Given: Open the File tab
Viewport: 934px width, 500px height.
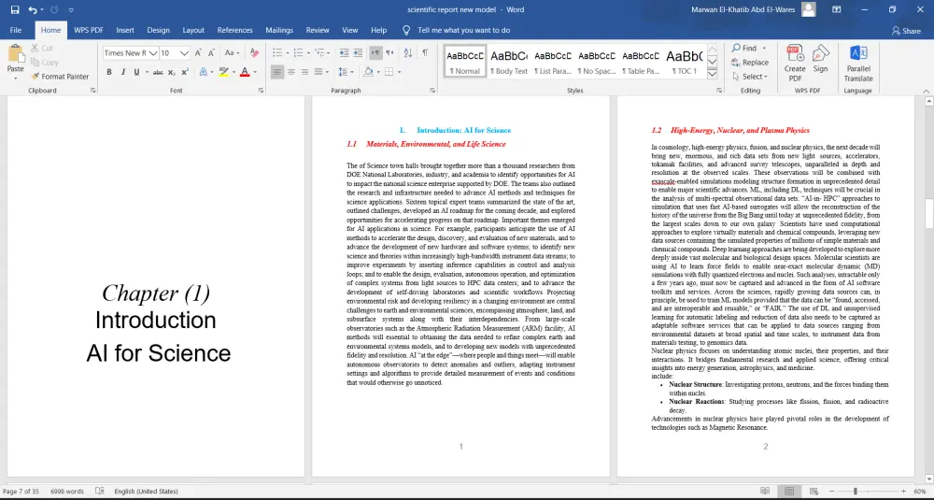Looking at the screenshot, I should [16, 30].
